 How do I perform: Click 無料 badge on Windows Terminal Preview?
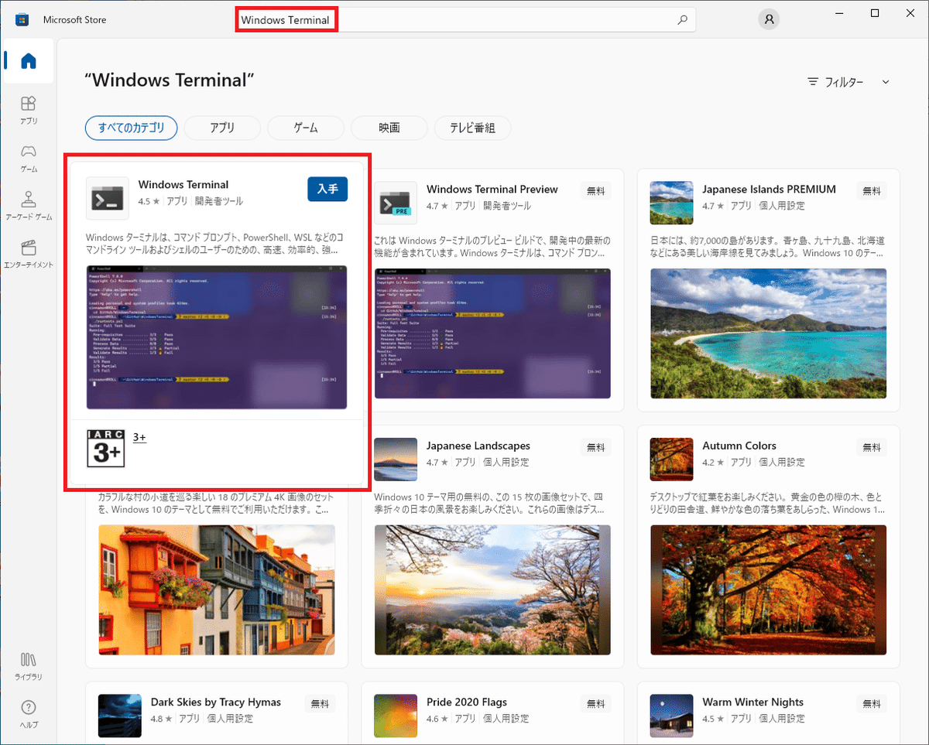pos(595,190)
